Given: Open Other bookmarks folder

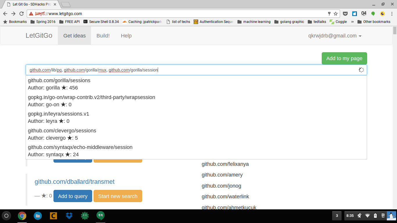Looking at the screenshot, I should (x=374, y=22).
